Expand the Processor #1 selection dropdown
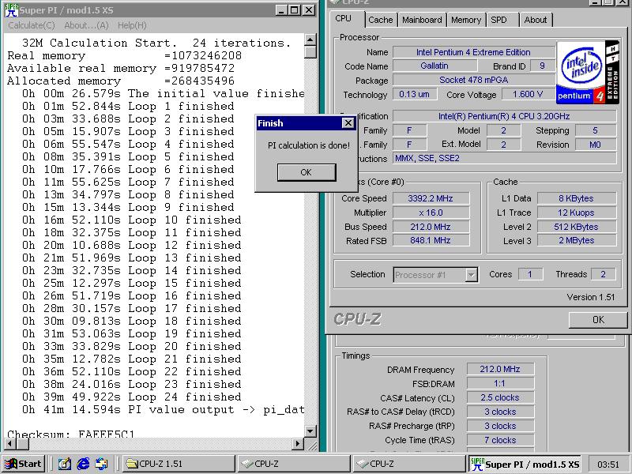Image resolution: width=632 pixels, height=474 pixels. pyautogui.click(x=471, y=275)
